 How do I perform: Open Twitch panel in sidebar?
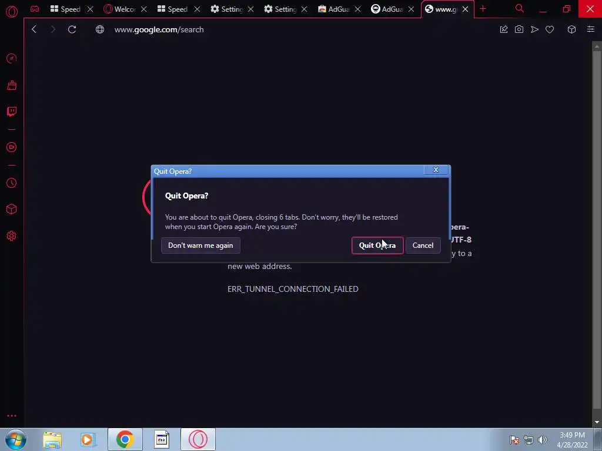[x=12, y=112]
